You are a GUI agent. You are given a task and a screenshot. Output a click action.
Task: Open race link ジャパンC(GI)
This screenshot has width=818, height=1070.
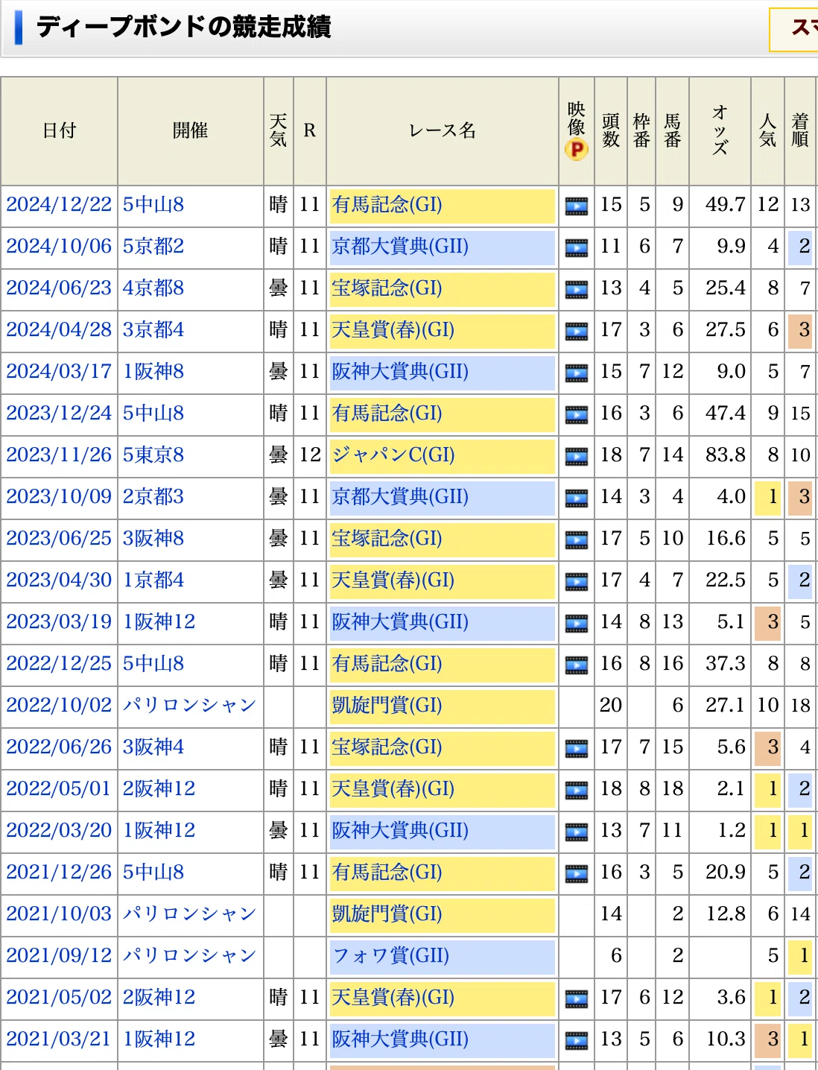[393, 455]
